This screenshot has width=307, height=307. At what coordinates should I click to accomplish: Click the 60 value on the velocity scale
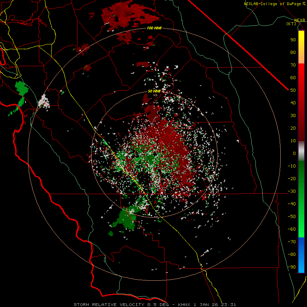tap(293, 77)
